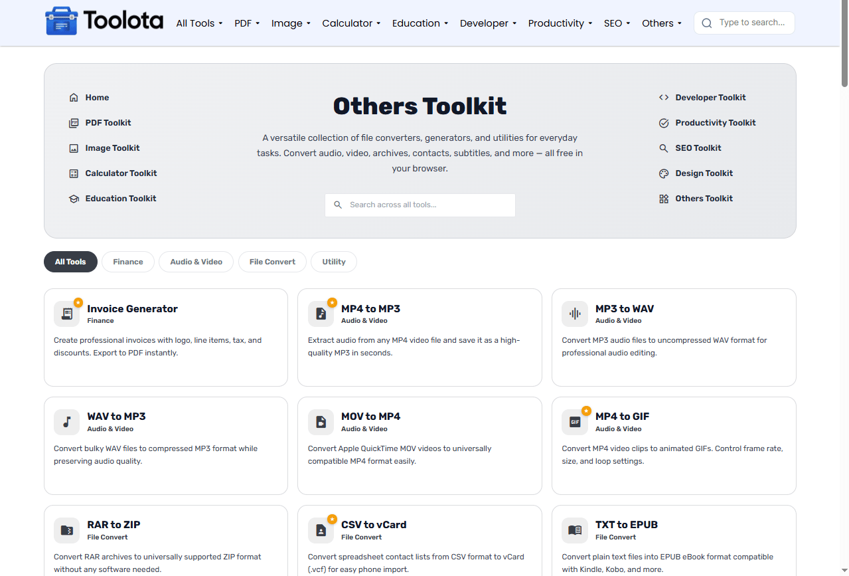
Task: Click the CSV to vCard contact icon
Action: (321, 530)
